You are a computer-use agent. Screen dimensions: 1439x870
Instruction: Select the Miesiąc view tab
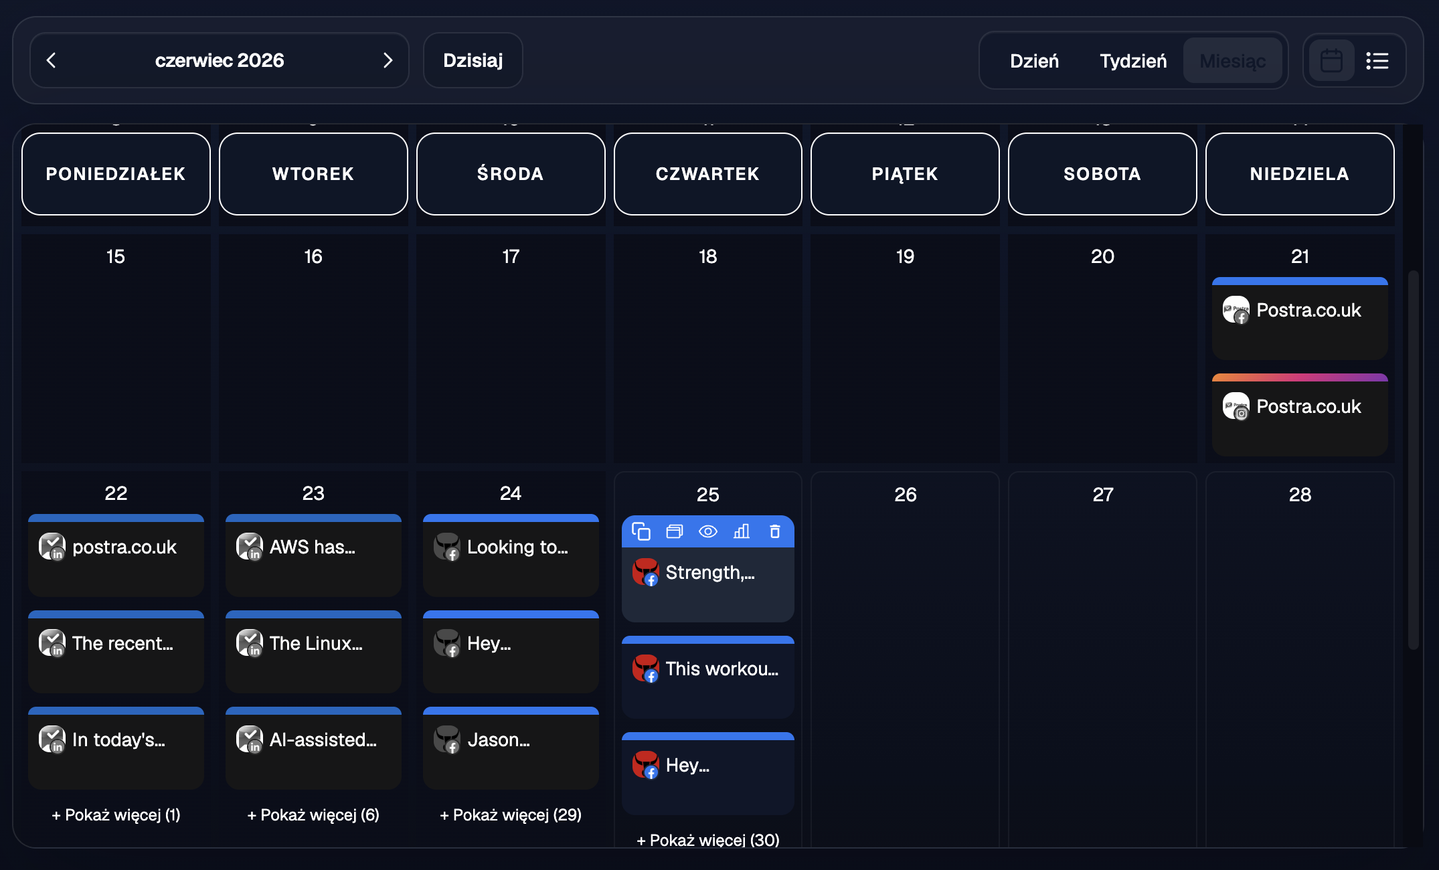coord(1233,61)
